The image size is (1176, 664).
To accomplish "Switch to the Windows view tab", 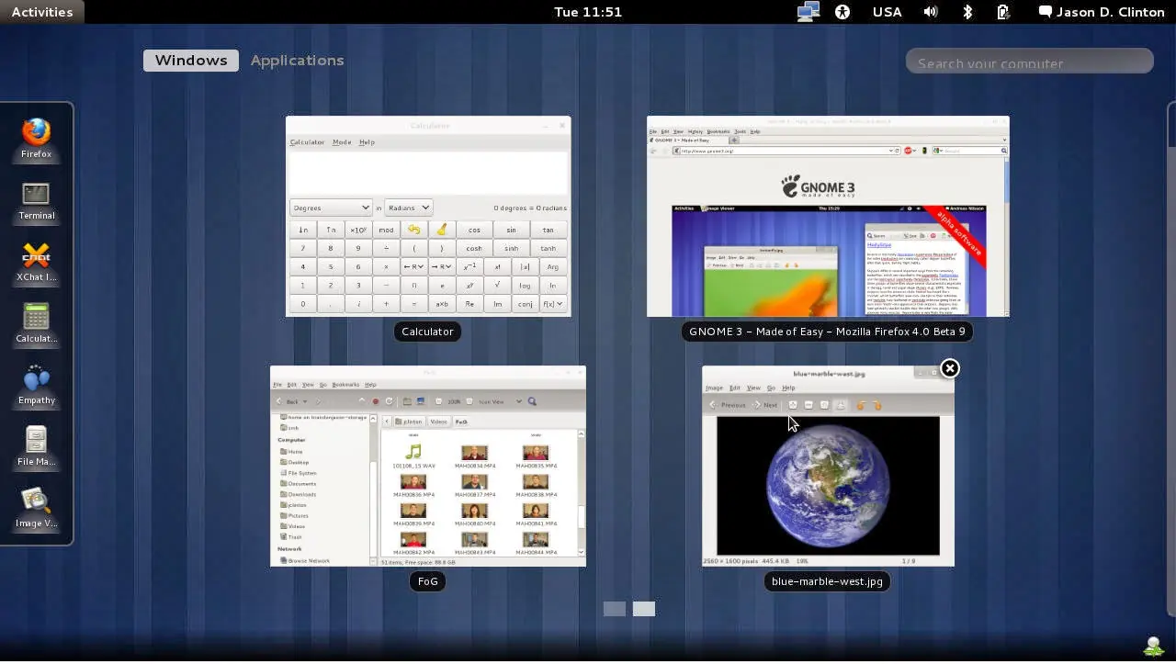I will pos(191,60).
